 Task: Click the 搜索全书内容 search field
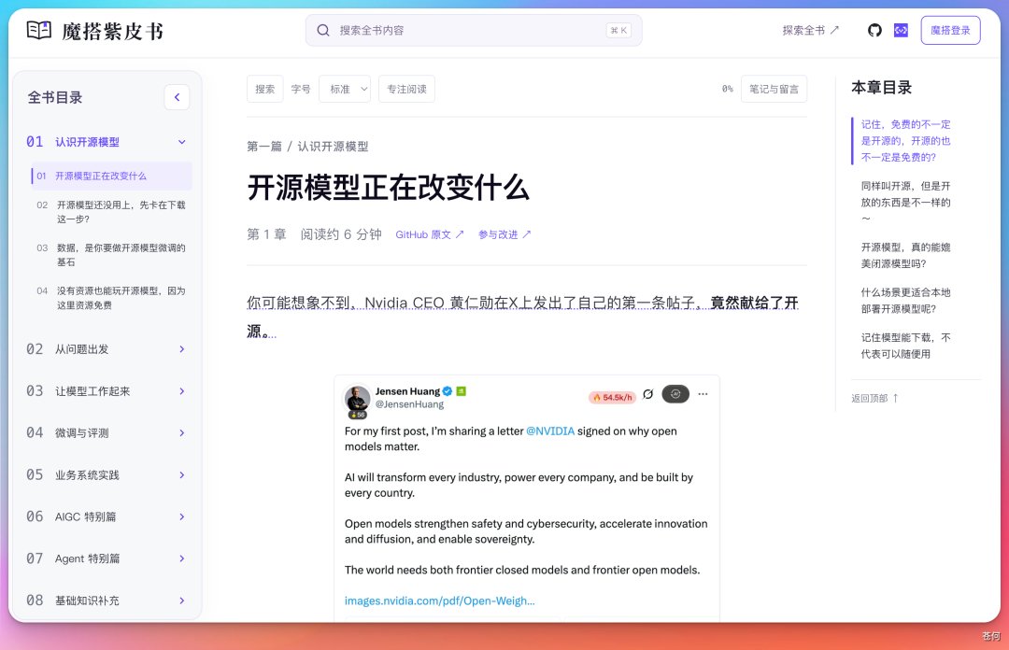(x=474, y=30)
